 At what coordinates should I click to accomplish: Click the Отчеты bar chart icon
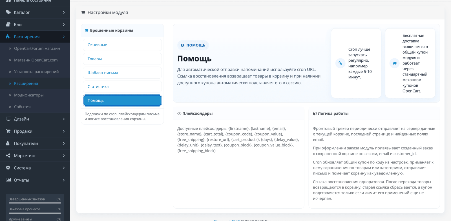8,180
